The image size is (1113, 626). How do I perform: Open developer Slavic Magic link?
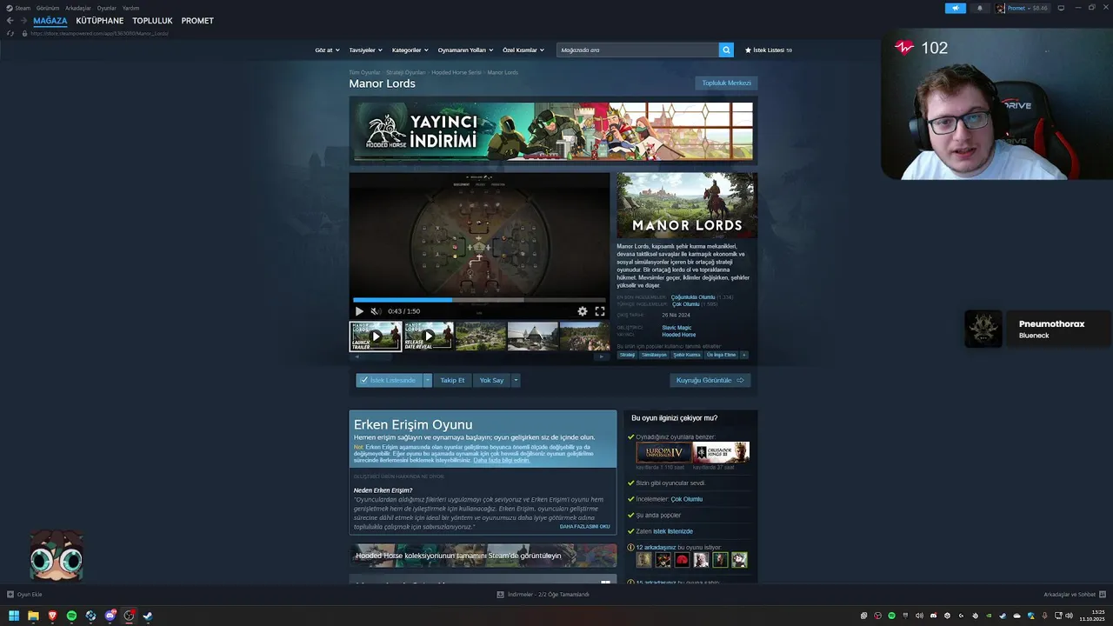676,328
